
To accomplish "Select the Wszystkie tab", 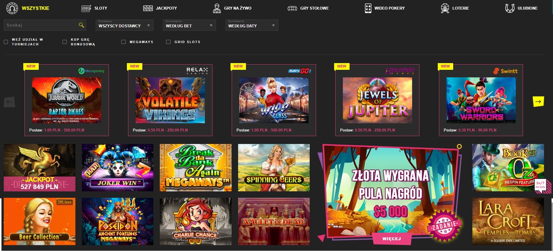I will [36, 8].
